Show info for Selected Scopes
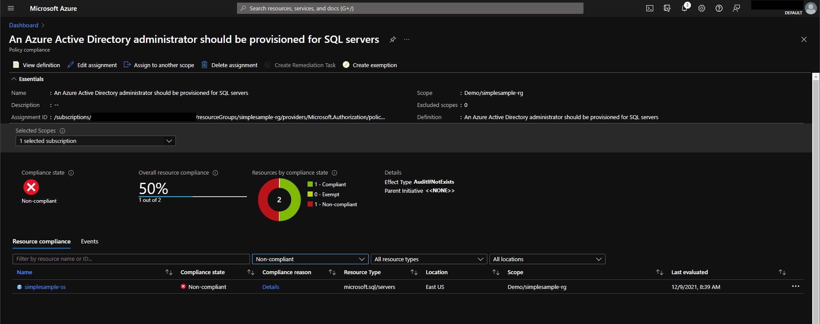Screen dimensions: 820x324 tap(62, 131)
